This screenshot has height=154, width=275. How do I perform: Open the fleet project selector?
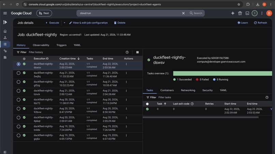(44, 13)
